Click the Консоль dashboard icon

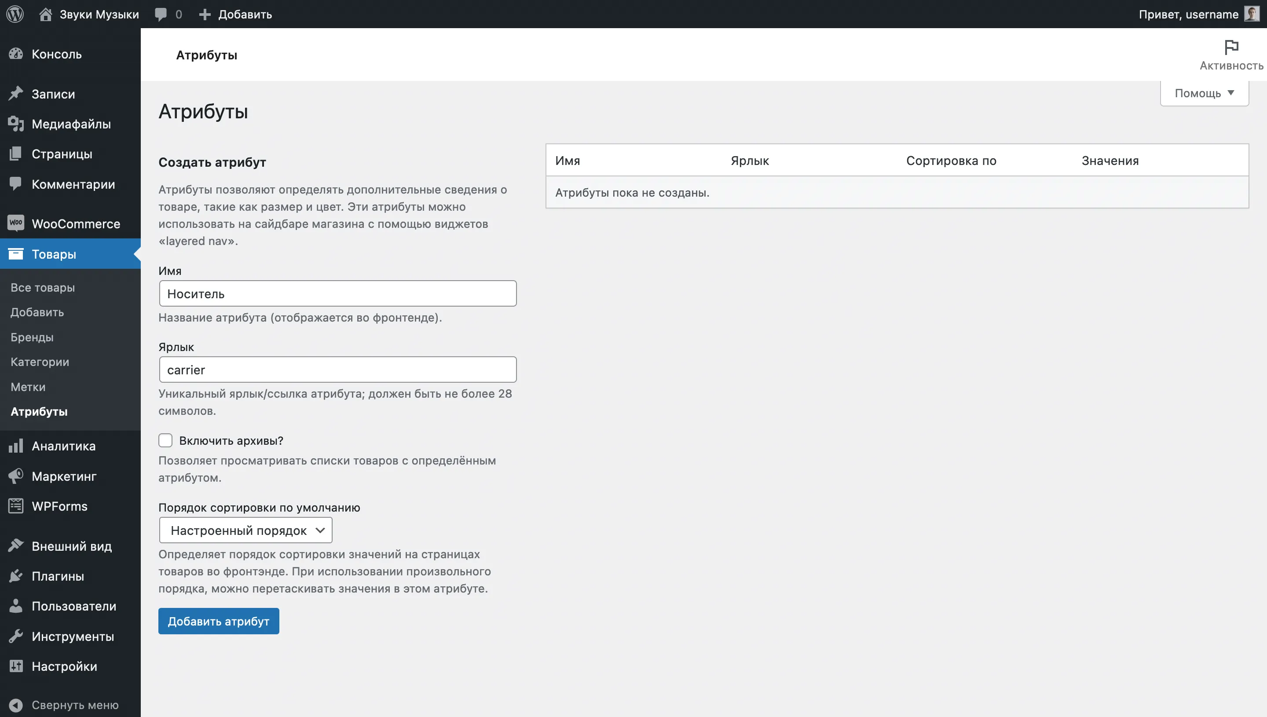[x=16, y=54]
